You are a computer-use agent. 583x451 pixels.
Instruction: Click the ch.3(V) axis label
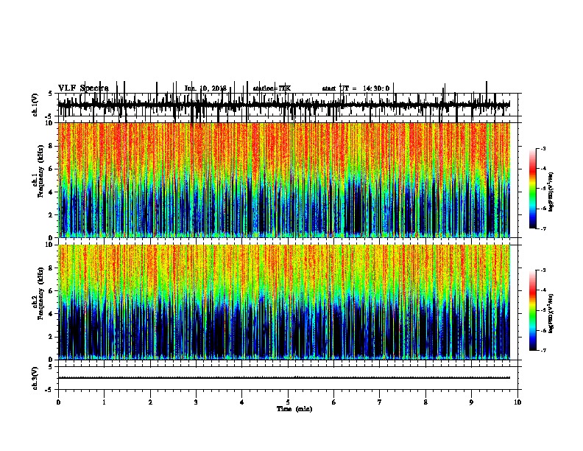pos(35,378)
